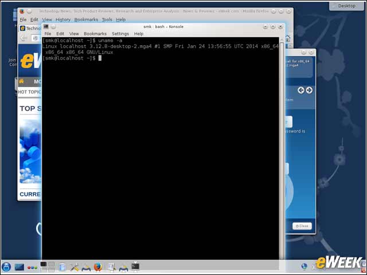Click the eWeek site home icon

(22, 81)
